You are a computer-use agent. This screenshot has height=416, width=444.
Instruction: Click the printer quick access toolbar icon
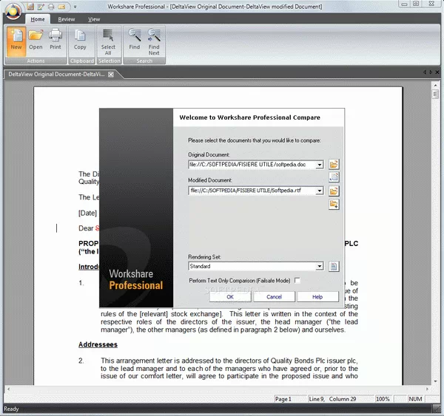(51, 6)
